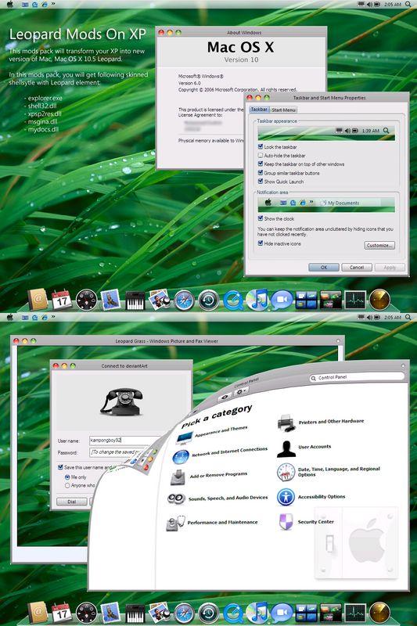Expand Quick Launch chevron above Picture and Fax Viewer

53,317
